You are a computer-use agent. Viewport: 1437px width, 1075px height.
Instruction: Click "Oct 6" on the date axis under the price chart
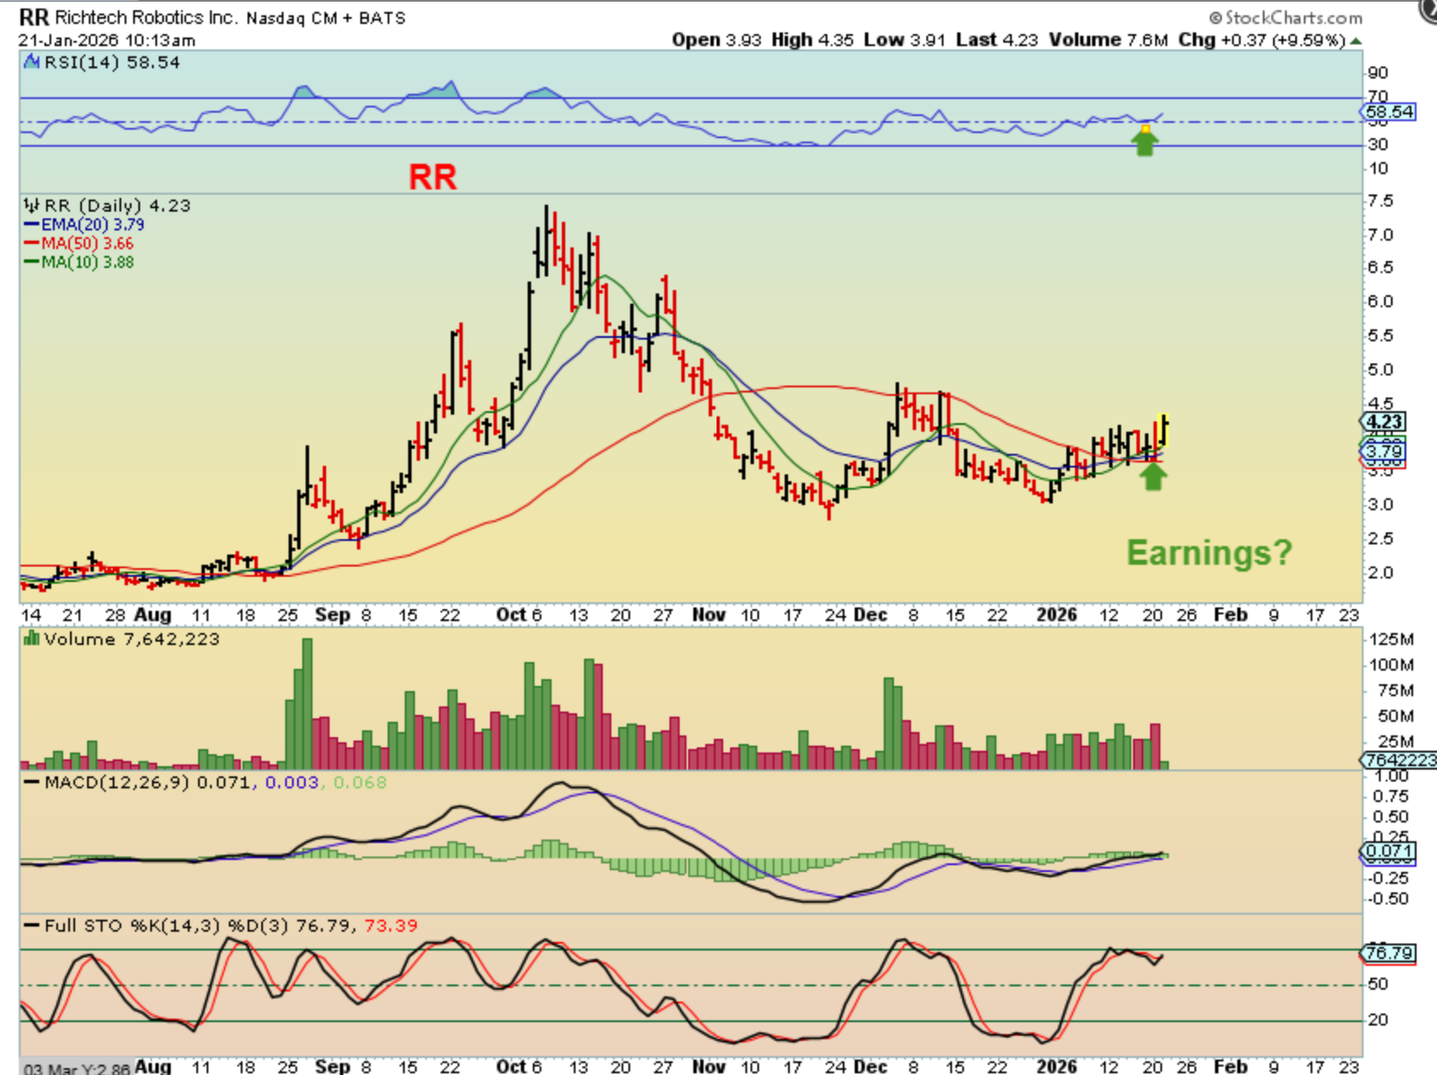(519, 614)
